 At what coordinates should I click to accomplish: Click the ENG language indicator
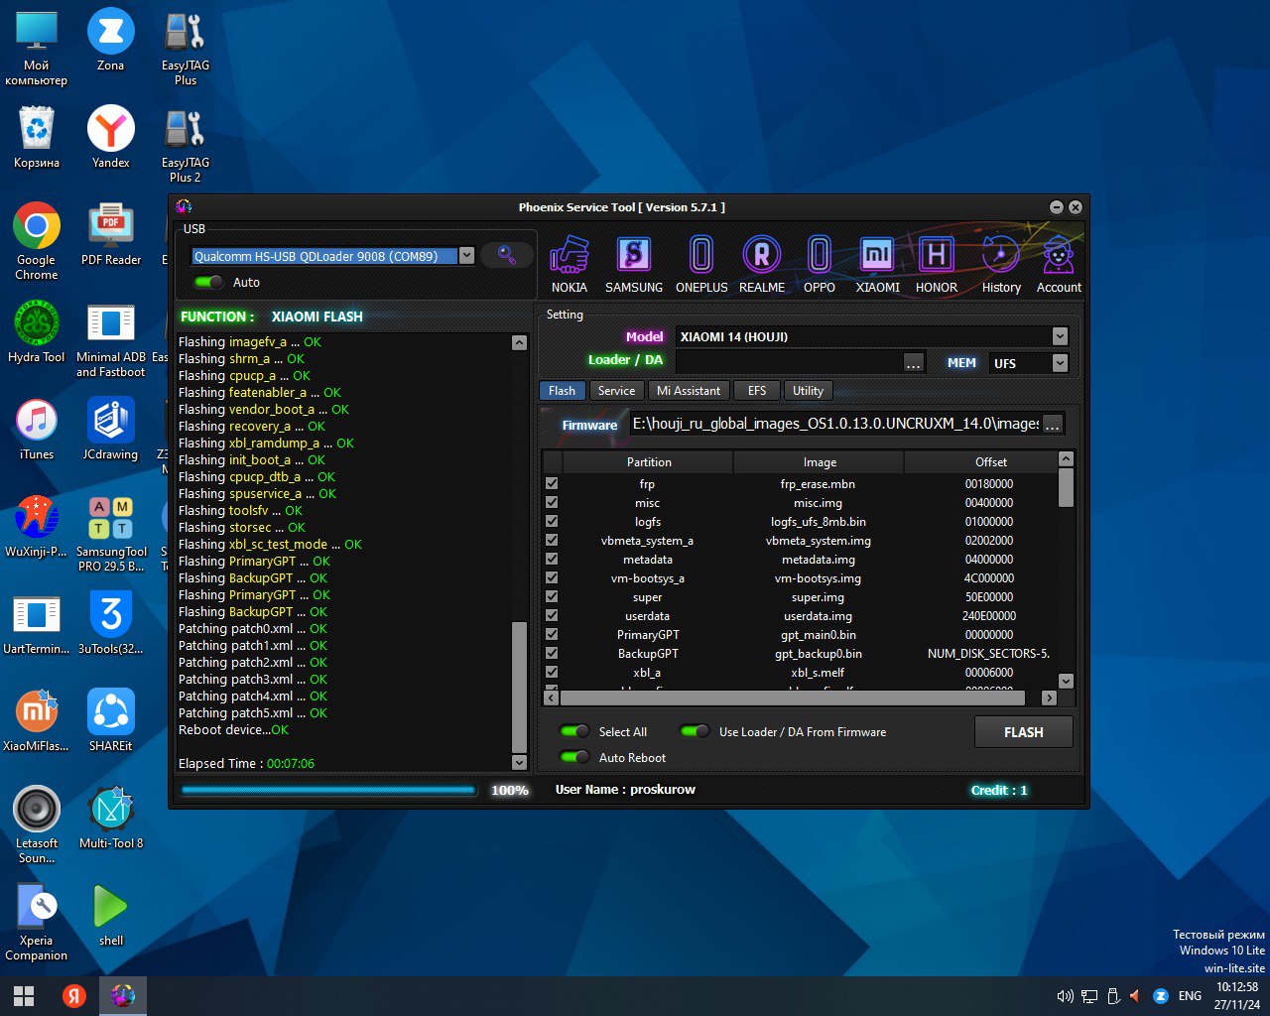click(1190, 995)
